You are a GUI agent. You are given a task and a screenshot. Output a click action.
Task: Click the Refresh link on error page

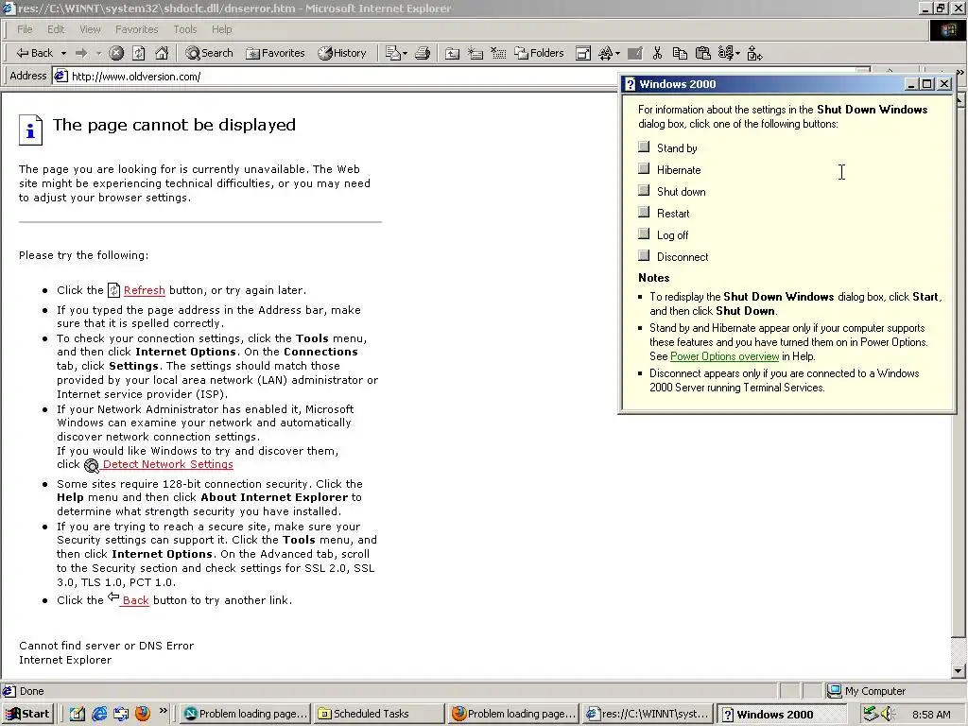[x=144, y=290]
